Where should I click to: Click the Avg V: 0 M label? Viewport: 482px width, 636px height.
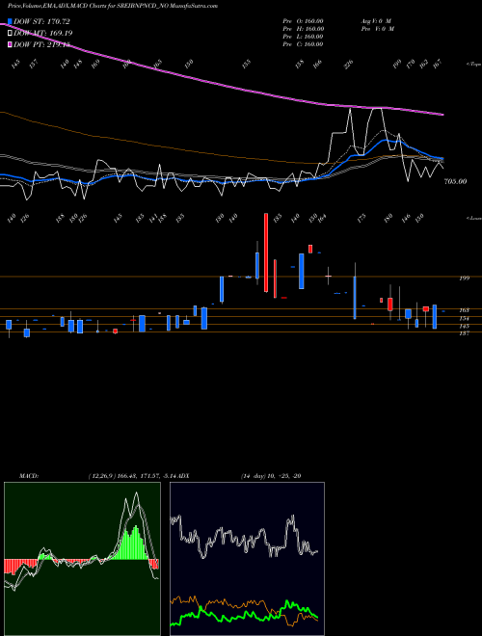(376, 21)
